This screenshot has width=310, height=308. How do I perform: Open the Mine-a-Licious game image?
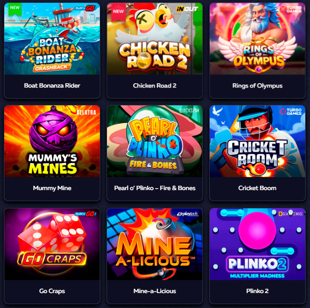pos(155,244)
